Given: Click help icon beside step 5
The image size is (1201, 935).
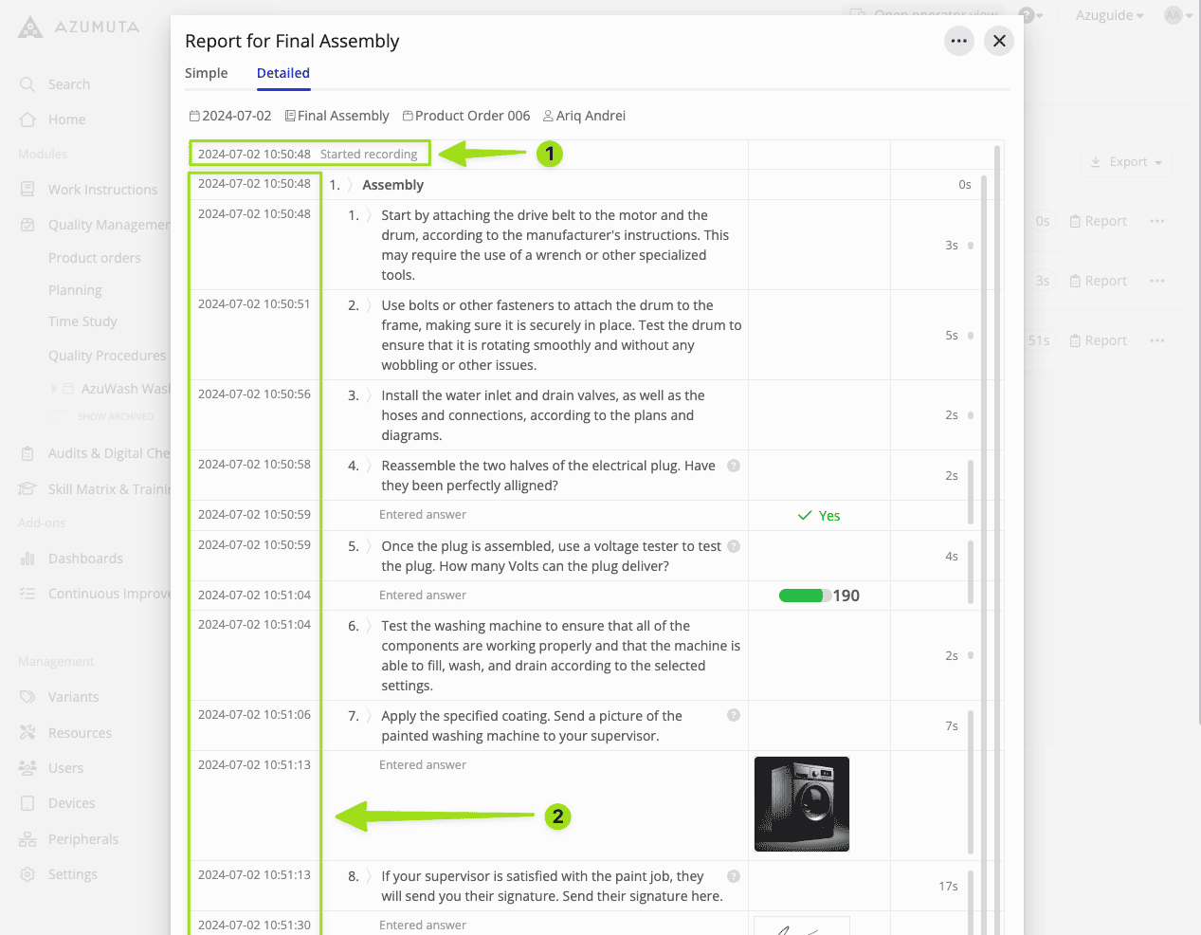Looking at the screenshot, I should point(733,546).
